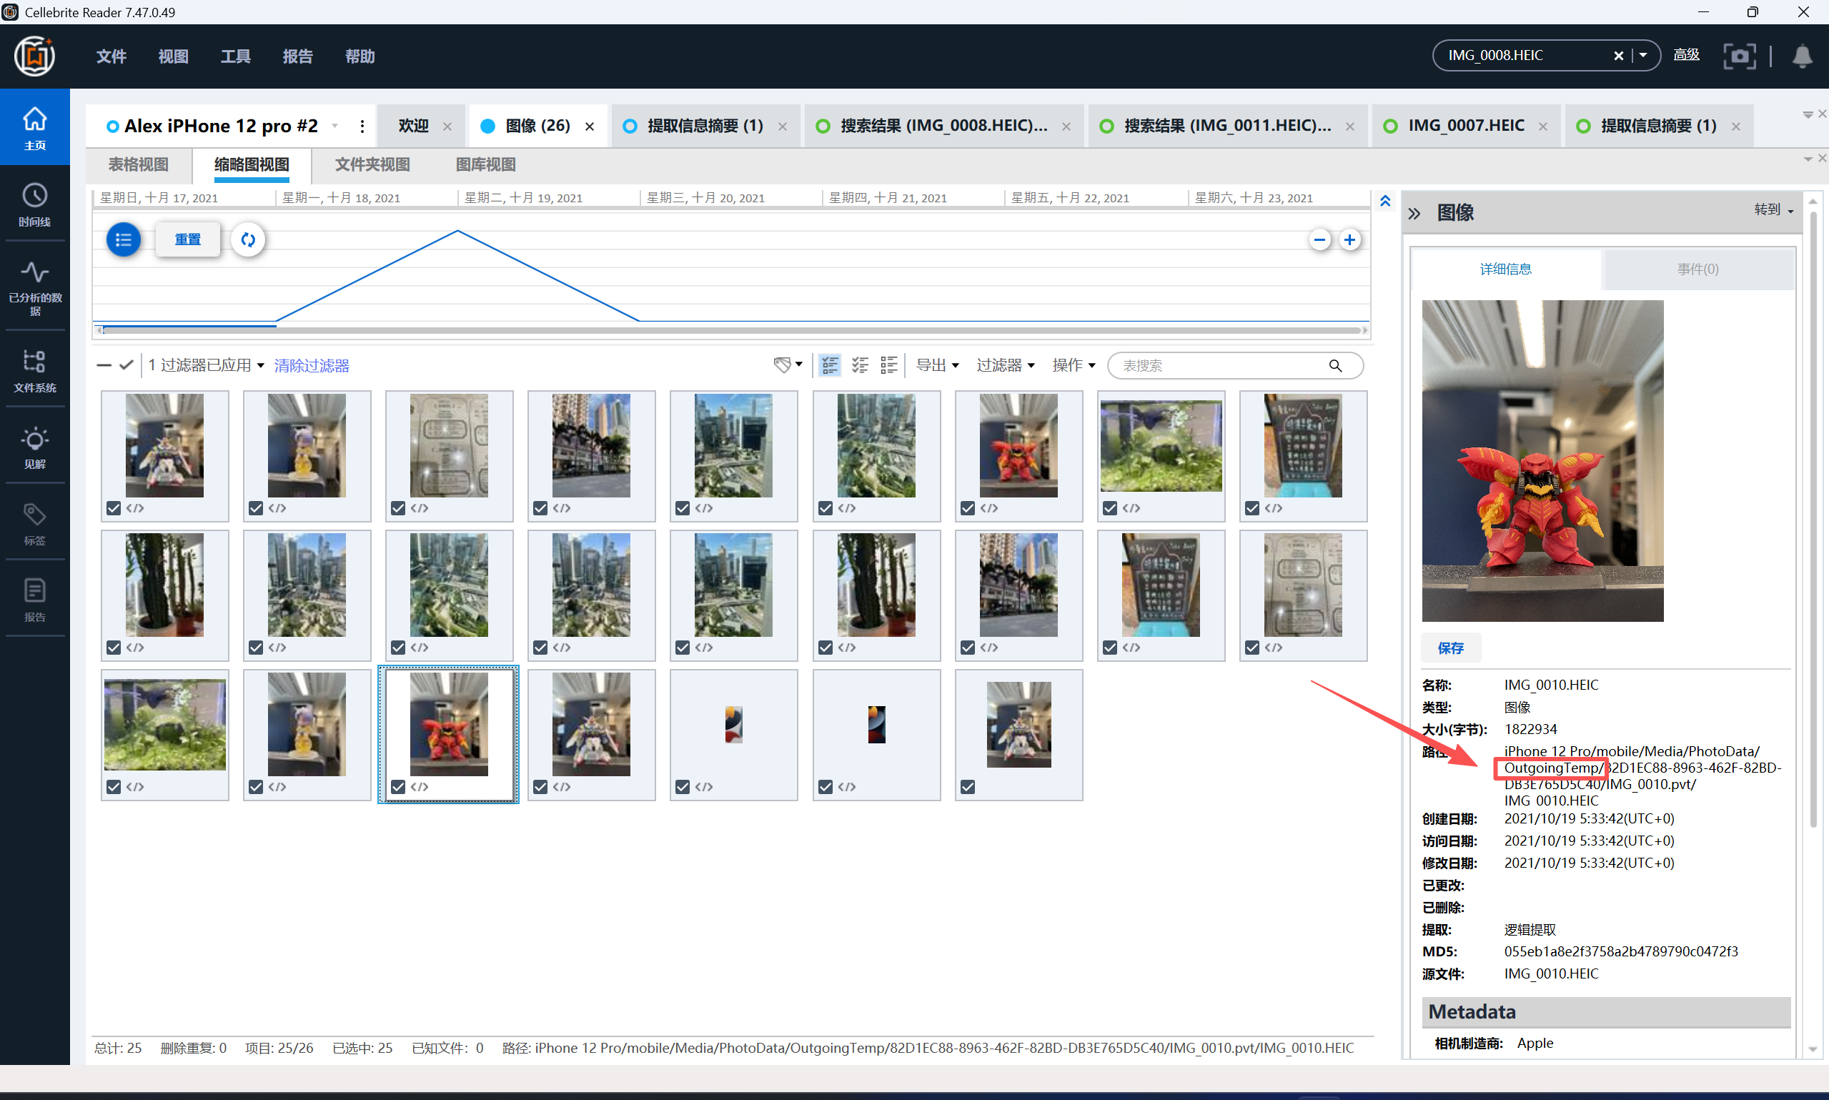Open the Timeline sidebar icon

[34, 204]
